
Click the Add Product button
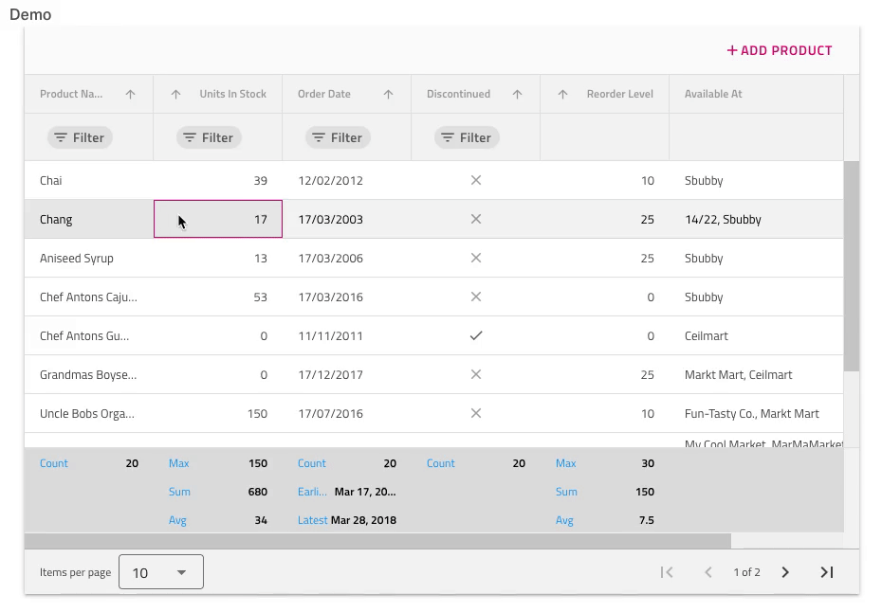point(778,50)
